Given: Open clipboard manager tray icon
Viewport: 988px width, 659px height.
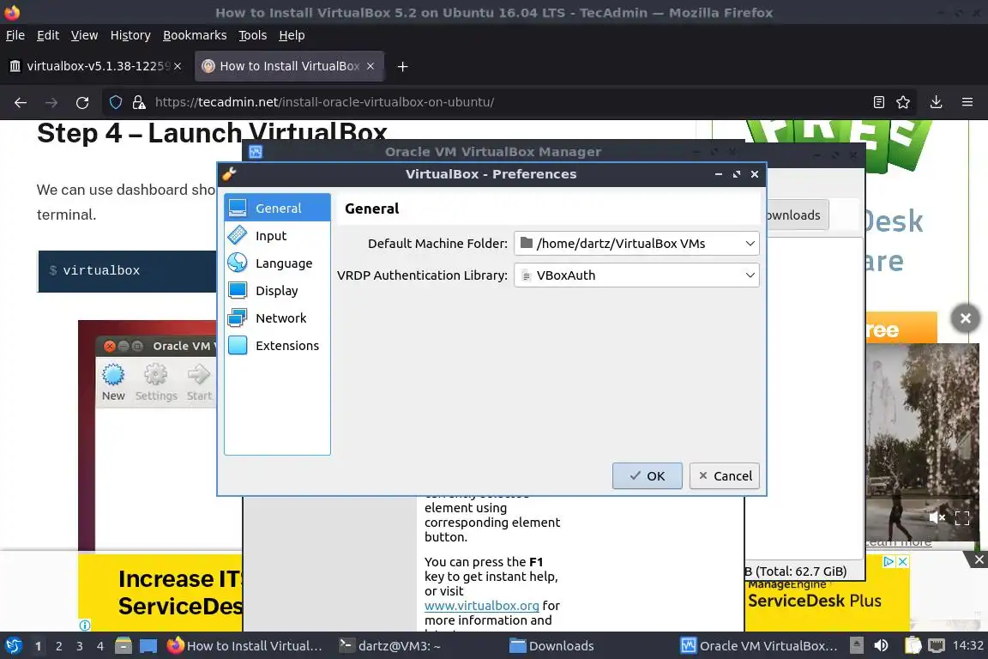Looking at the screenshot, I should tap(913, 645).
